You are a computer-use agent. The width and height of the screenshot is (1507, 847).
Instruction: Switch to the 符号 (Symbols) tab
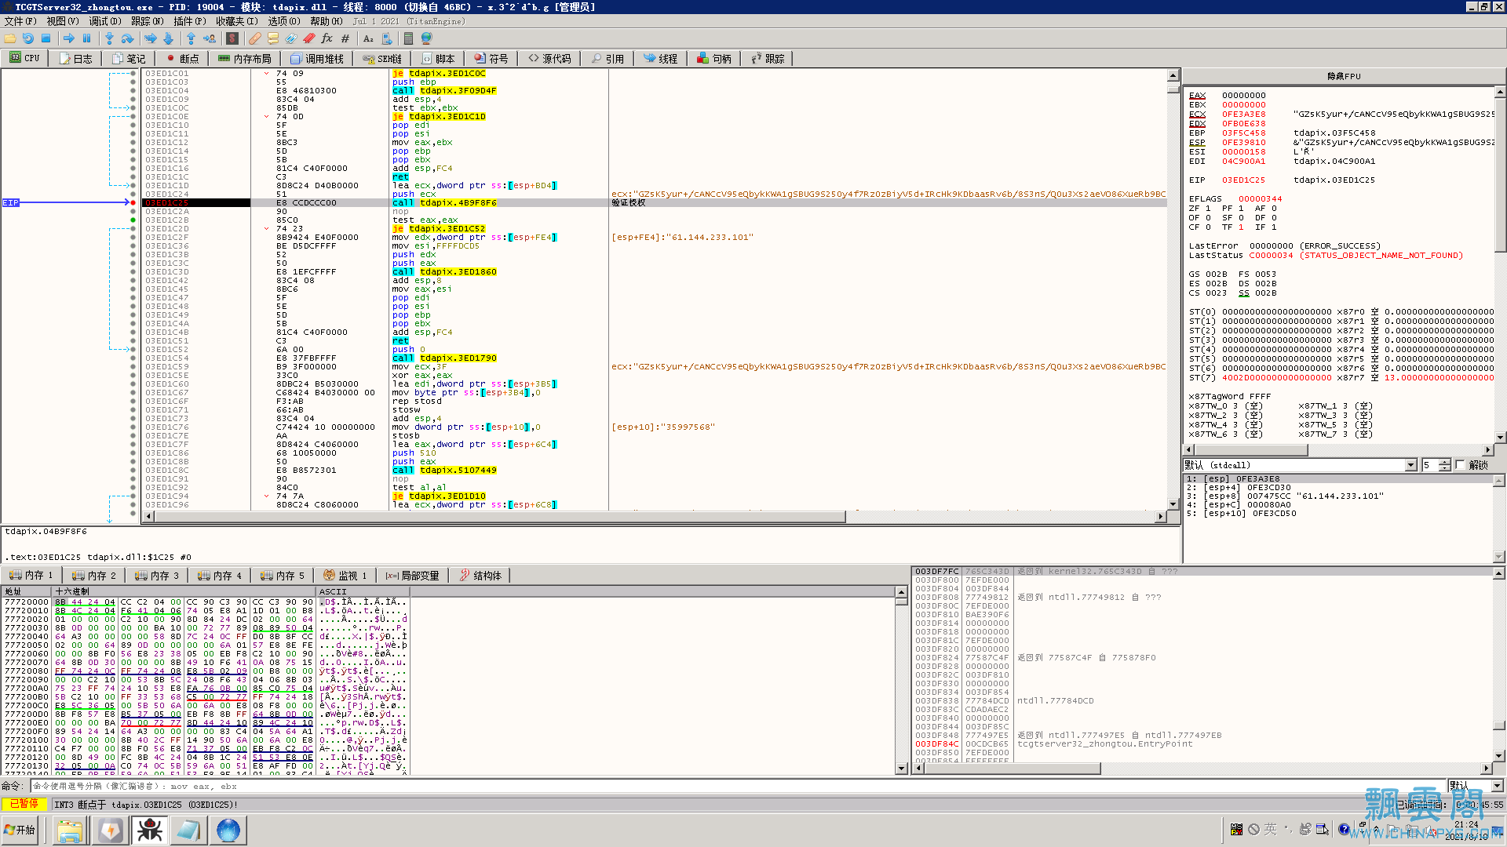pyautogui.click(x=491, y=59)
